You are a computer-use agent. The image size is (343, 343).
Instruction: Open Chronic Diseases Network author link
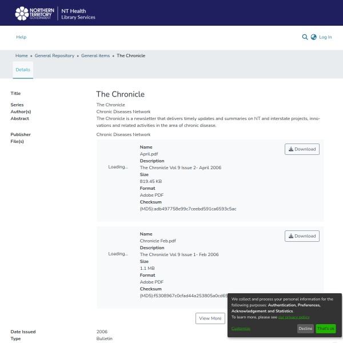(123, 111)
